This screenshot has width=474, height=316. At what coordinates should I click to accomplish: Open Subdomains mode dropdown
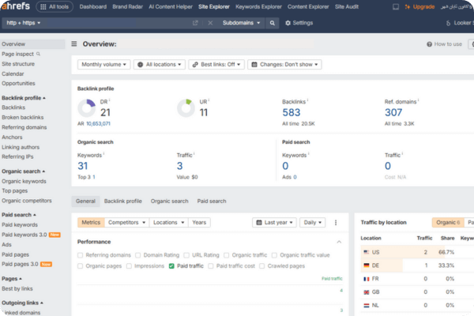[x=241, y=23]
